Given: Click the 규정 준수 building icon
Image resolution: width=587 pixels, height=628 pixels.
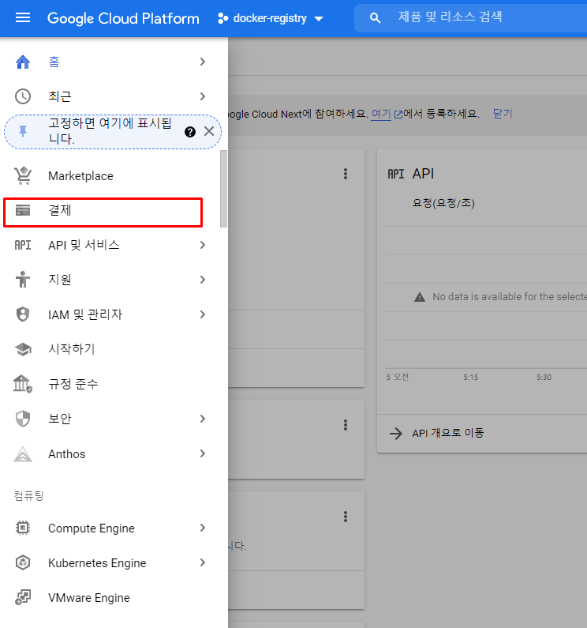Looking at the screenshot, I should click(23, 384).
